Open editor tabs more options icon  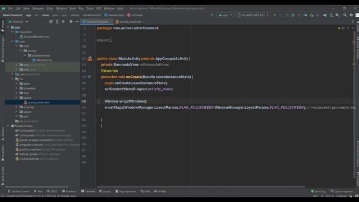coord(353,22)
